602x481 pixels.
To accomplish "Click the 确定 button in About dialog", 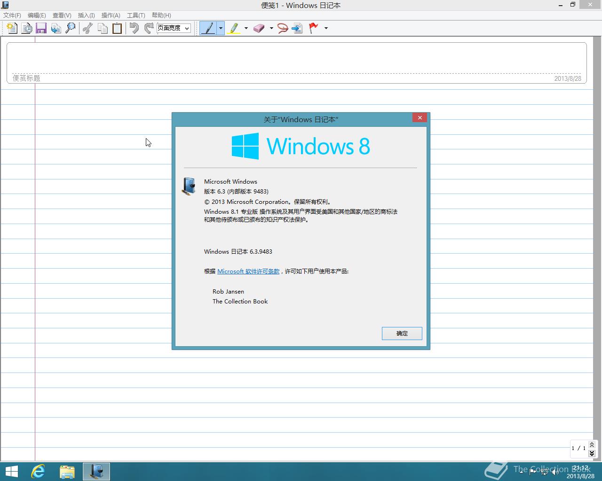I will pos(402,334).
